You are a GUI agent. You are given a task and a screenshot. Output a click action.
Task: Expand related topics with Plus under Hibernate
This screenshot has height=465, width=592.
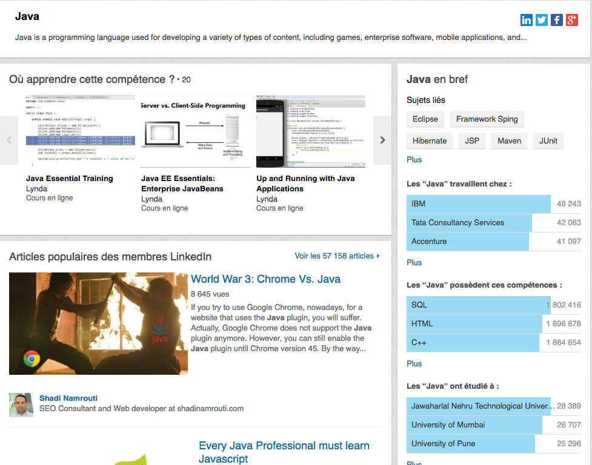tap(414, 160)
